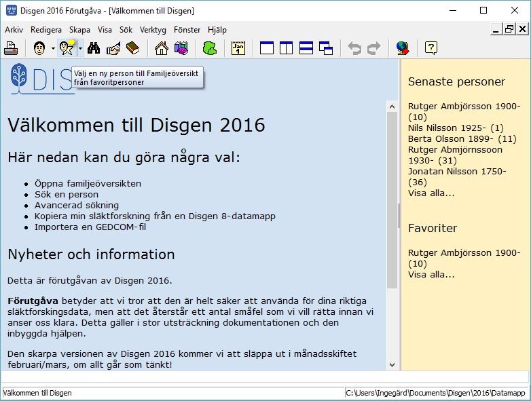Click the undo arrow icon
Screen dimensions: 531x401
pos(354,48)
